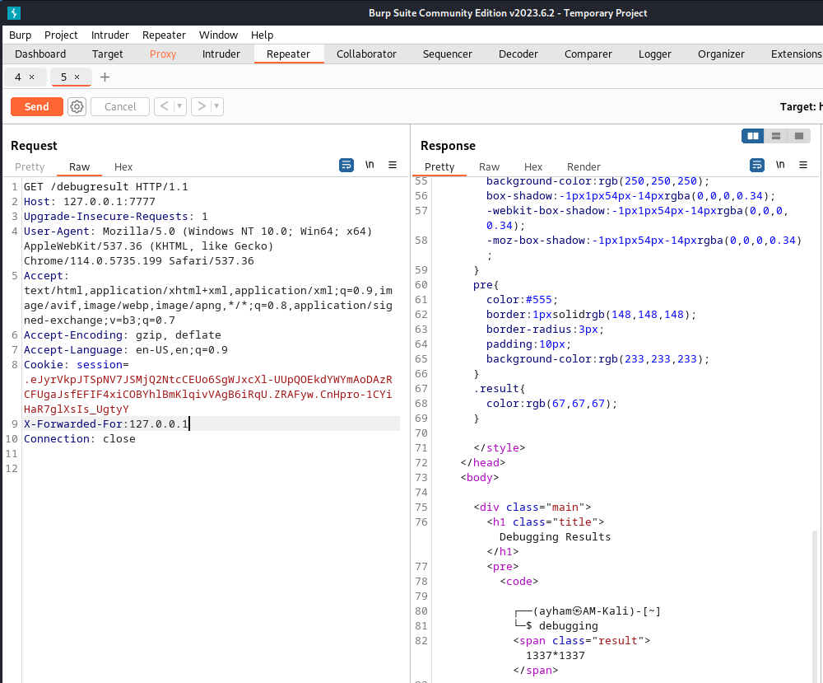This screenshot has width=823, height=683.
Task: Select Repeater tab 5
Action: [x=63, y=77]
